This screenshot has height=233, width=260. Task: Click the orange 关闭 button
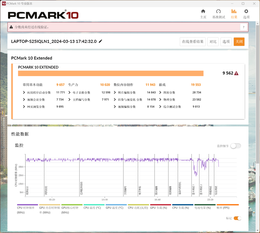pos(239,42)
